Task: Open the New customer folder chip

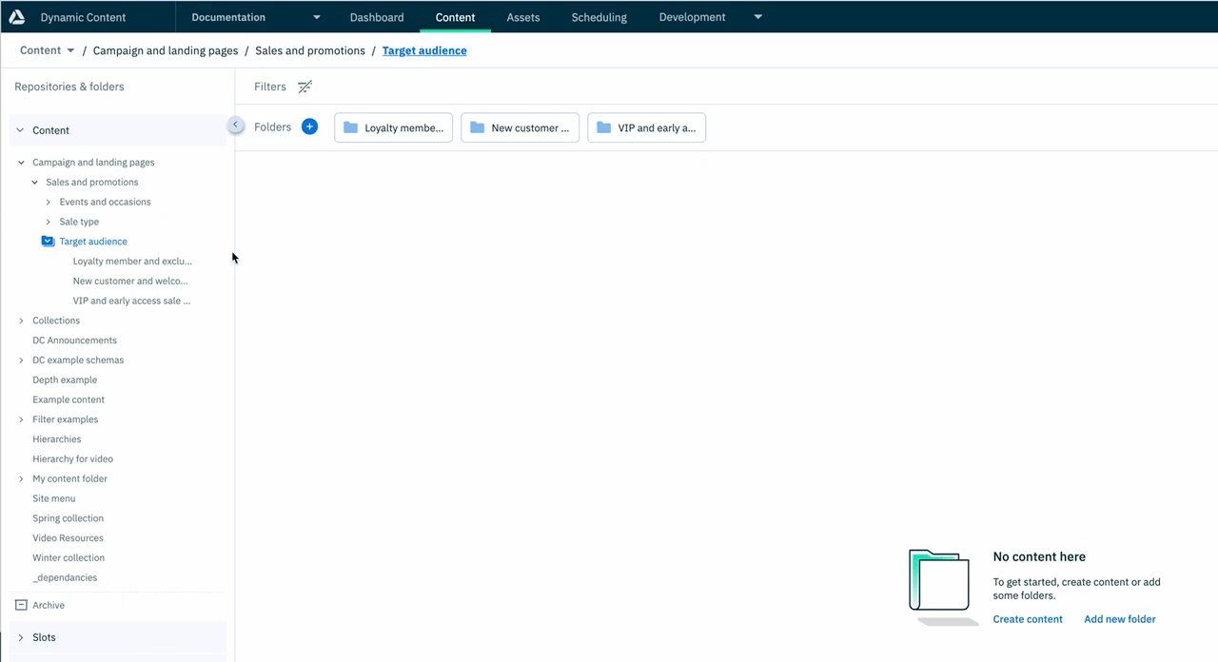Action: click(521, 127)
